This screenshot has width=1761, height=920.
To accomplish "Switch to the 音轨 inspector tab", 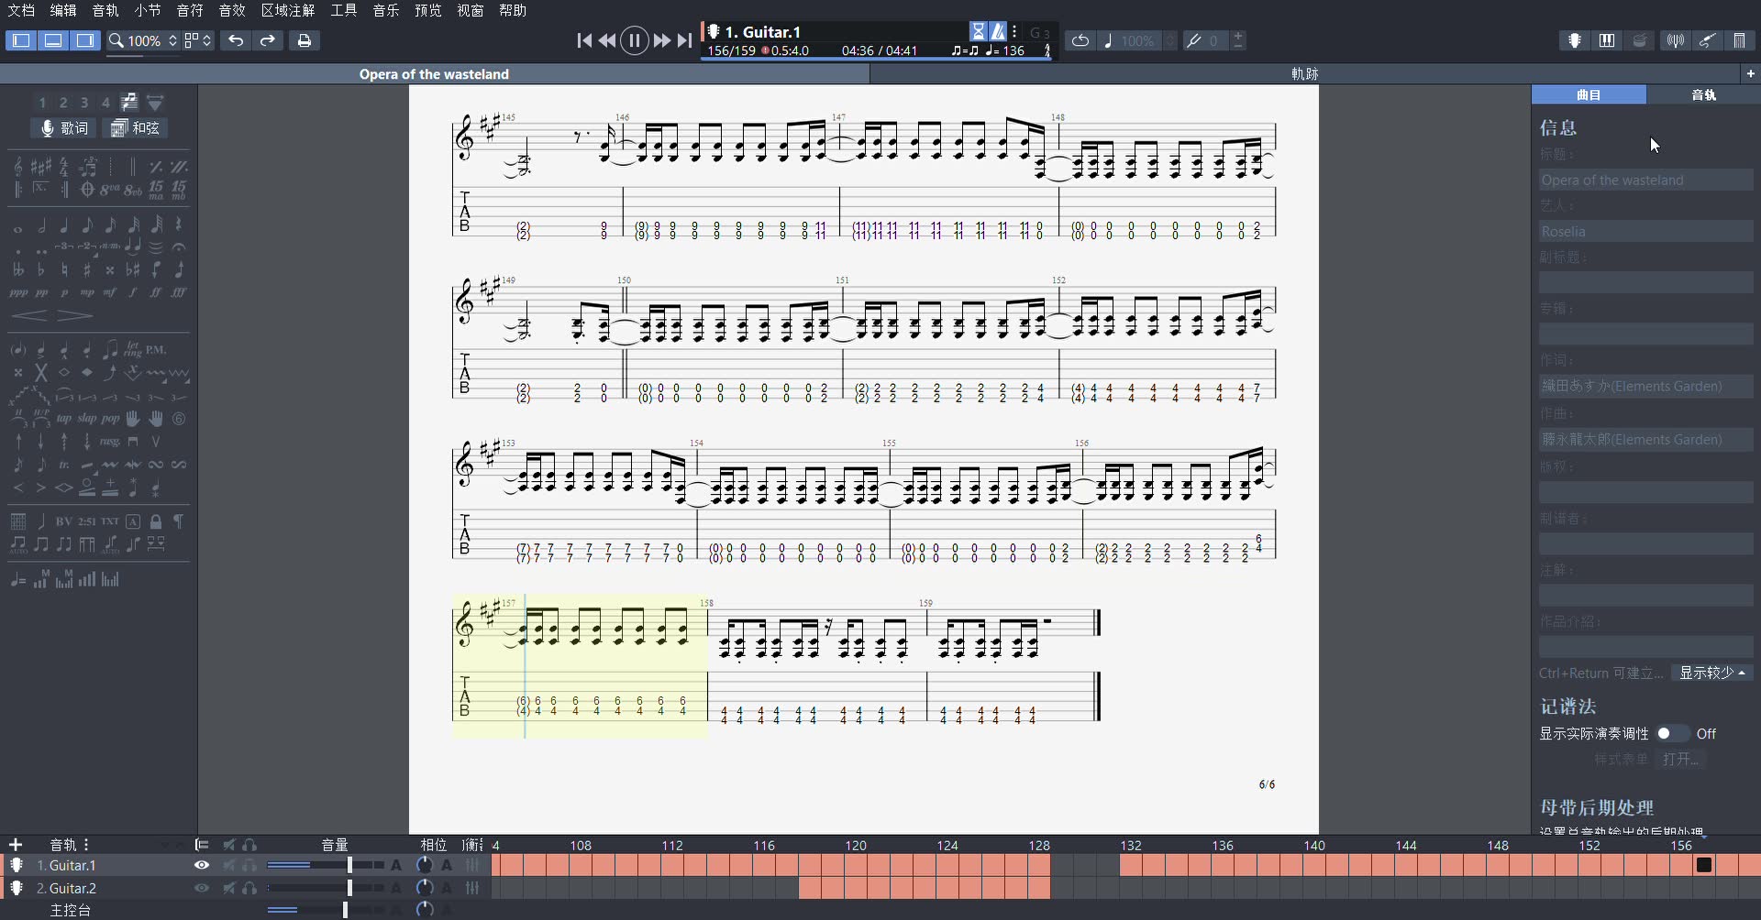I will 1703,94.
